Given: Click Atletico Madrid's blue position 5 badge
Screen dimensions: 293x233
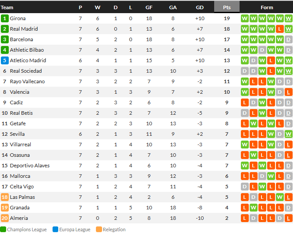Looking at the screenshot, I should [x=5, y=60].
